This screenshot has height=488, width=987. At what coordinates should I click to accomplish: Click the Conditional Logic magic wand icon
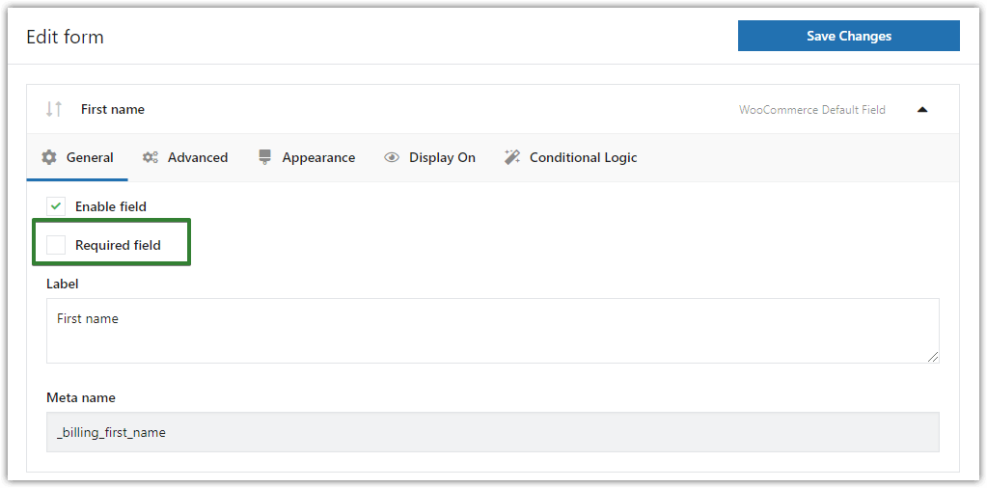point(512,157)
